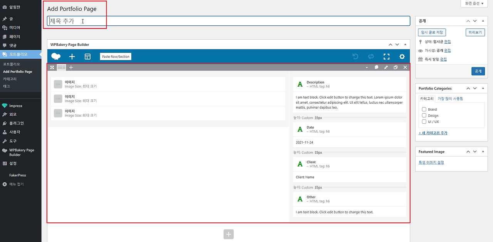
Task: Move Portfolio Categories panel down
Action: [x=475, y=88]
